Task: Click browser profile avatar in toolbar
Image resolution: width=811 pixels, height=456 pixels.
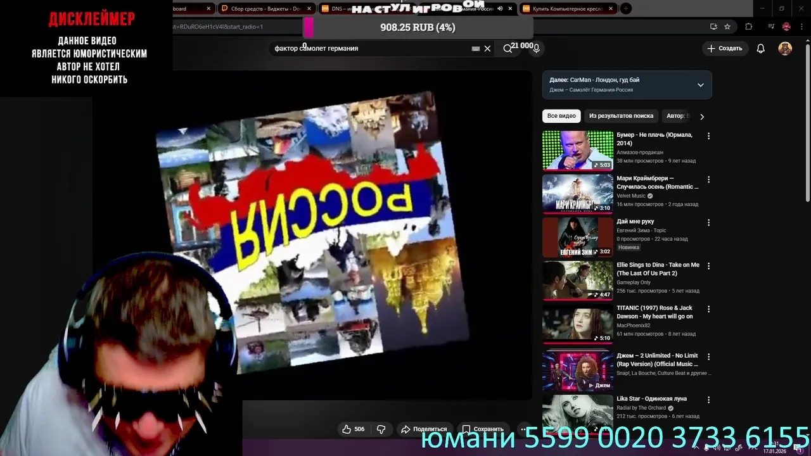Action: pyautogui.click(x=786, y=27)
